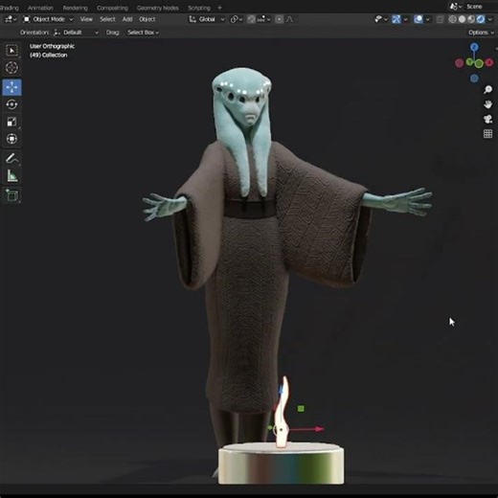Switch to the Scripting workspace tab
The height and width of the screenshot is (498, 498).
tap(199, 8)
